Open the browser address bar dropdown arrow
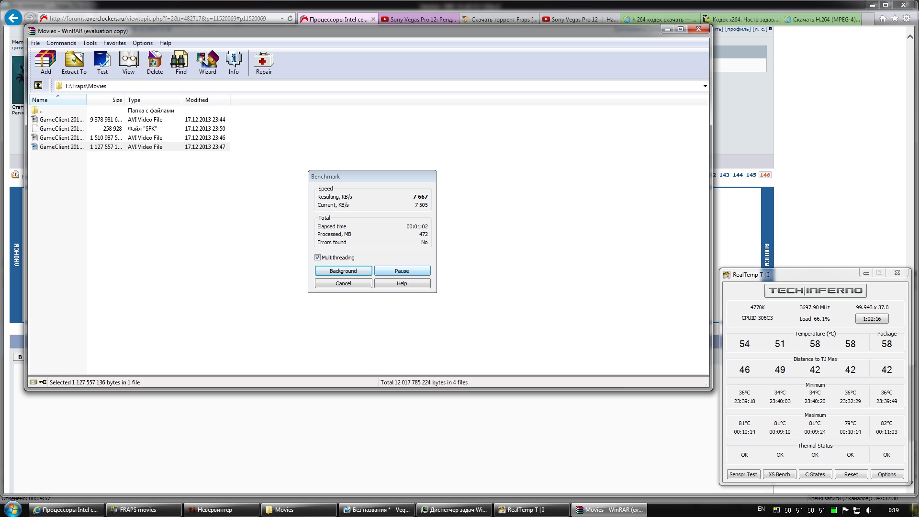919x517 pixels. pyautogui.click(x=282, y=19)
